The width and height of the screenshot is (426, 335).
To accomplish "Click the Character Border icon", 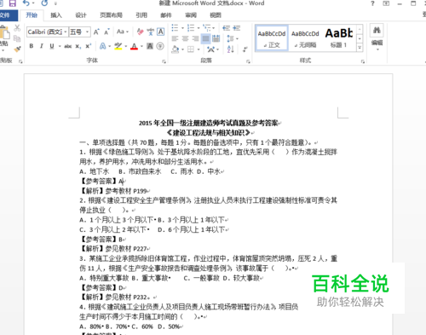I will click(x=161, y=32).
